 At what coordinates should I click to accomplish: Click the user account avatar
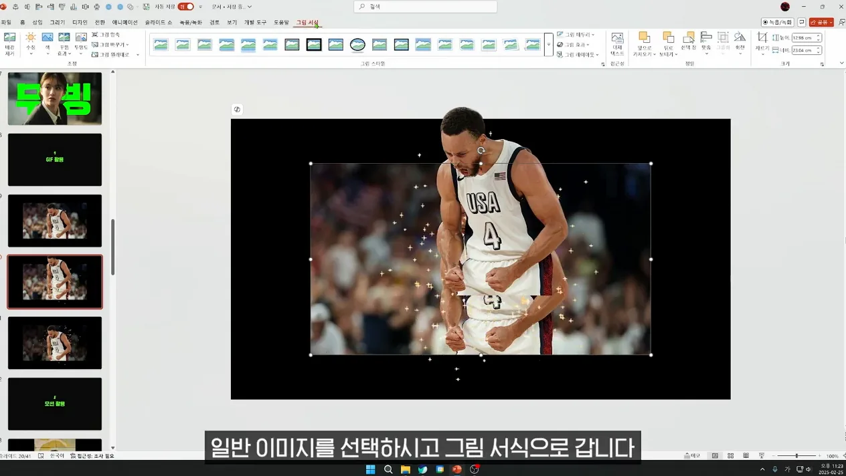[785, 7]
